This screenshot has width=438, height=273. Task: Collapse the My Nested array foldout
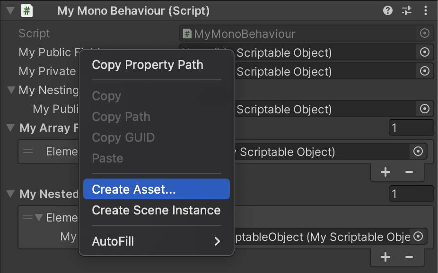[11, 194]
